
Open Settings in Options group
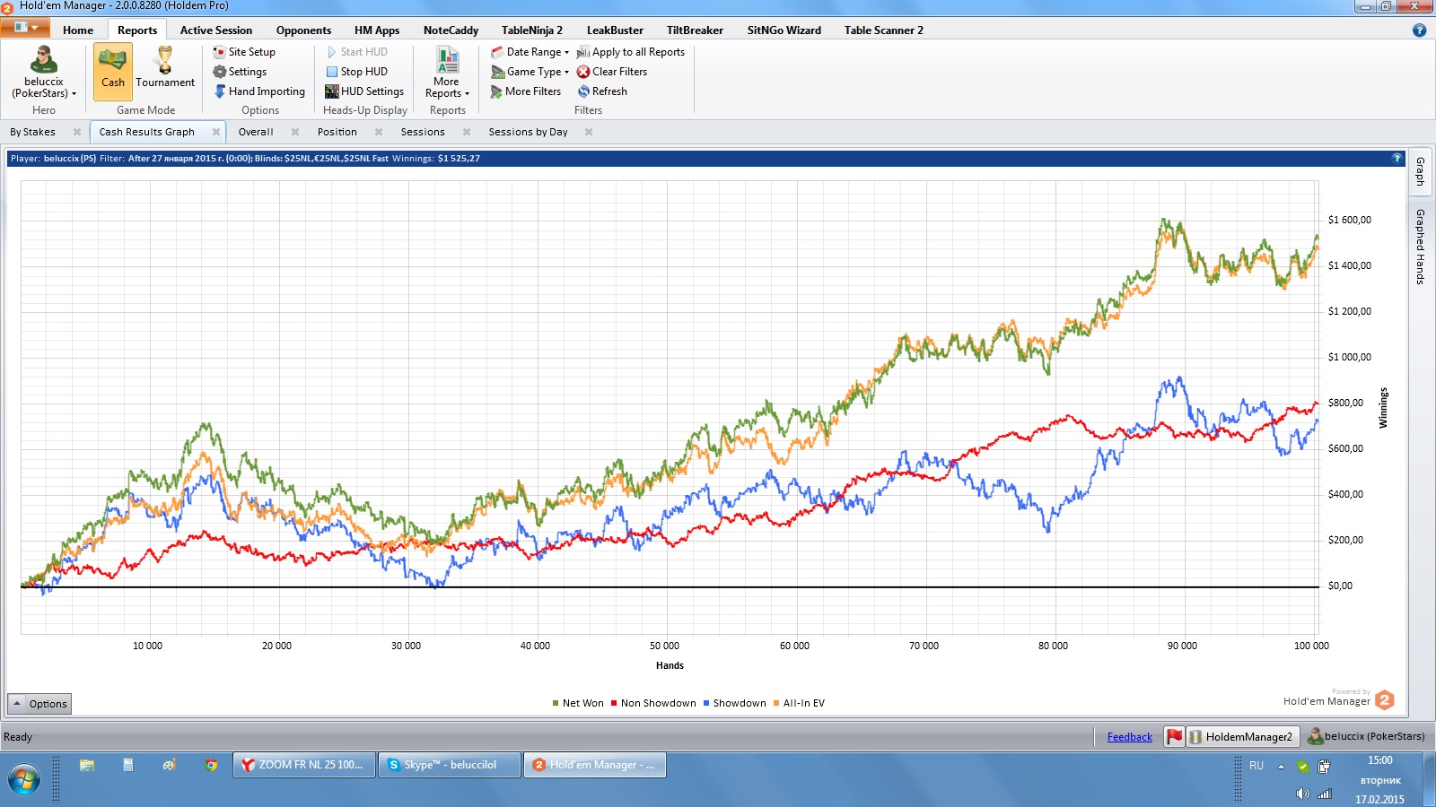click(x=240, y=72)
